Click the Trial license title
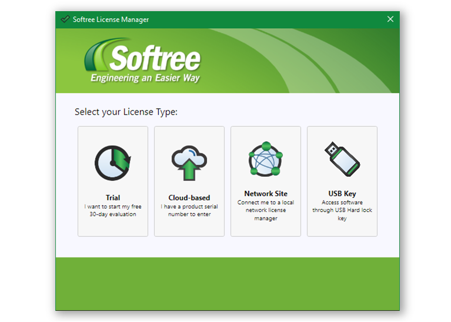Image resolution: width=451 pixels, height=322 pixels. point(113,198)
